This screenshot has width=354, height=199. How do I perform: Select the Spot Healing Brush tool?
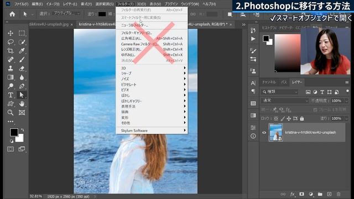point(11,60)
